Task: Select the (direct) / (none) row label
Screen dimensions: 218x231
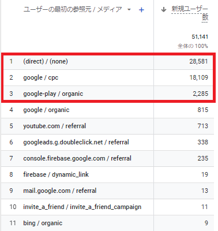Action: (46, 61)
